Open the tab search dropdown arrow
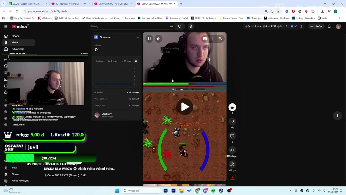Screen dimensions: 346x195 point(3,4)
